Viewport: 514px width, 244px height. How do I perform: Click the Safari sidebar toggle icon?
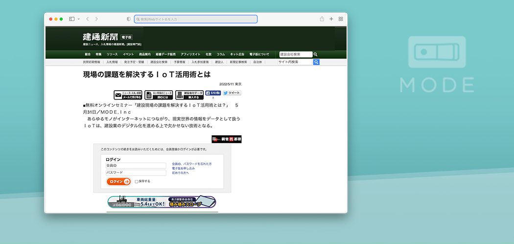[x=71, y=19]
